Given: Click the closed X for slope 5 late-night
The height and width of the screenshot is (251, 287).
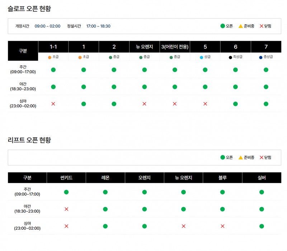Looking at the screenshot, I should click(205, 104).
